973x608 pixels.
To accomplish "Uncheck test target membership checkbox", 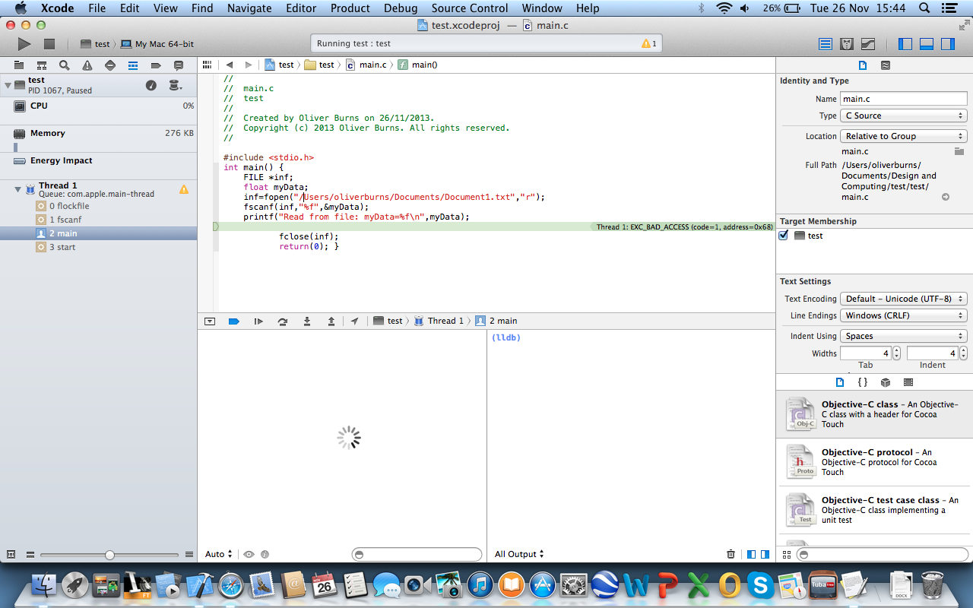I will click(784, 236).
